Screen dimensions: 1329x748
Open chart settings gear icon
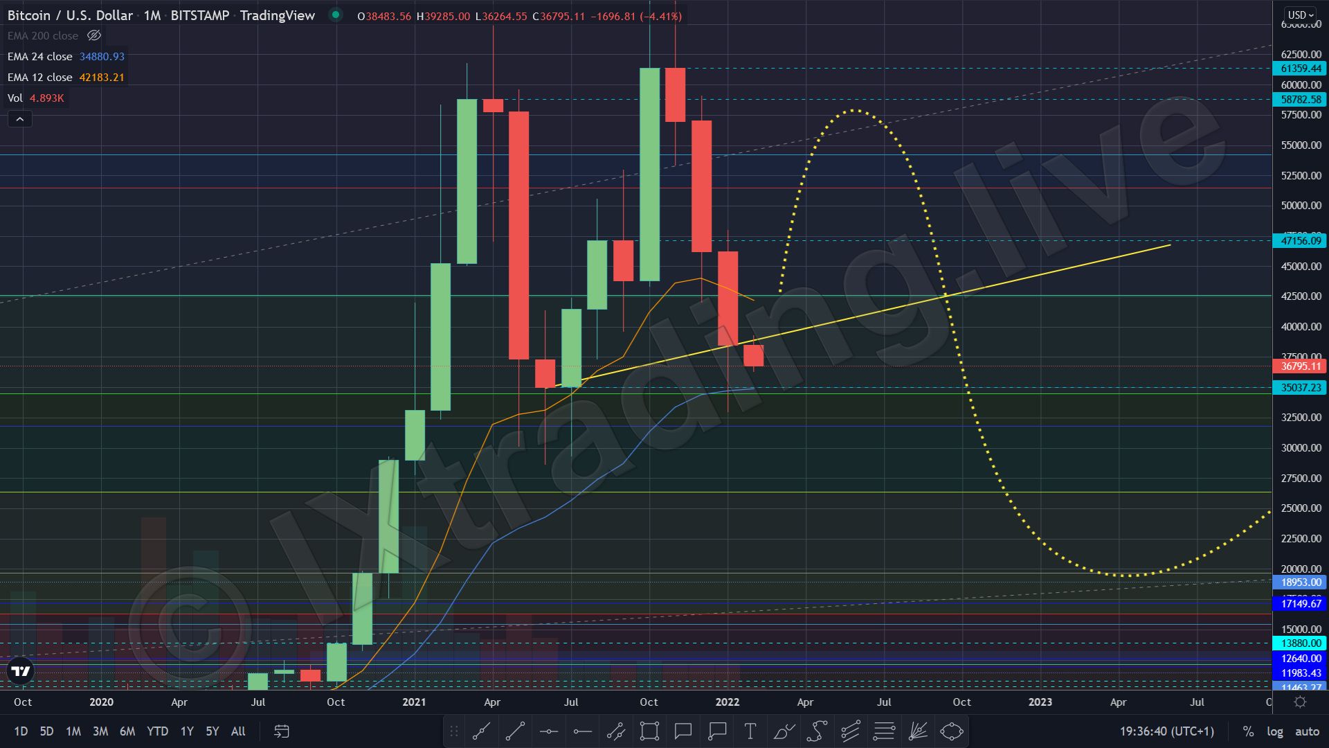(x=1300, y=702)
